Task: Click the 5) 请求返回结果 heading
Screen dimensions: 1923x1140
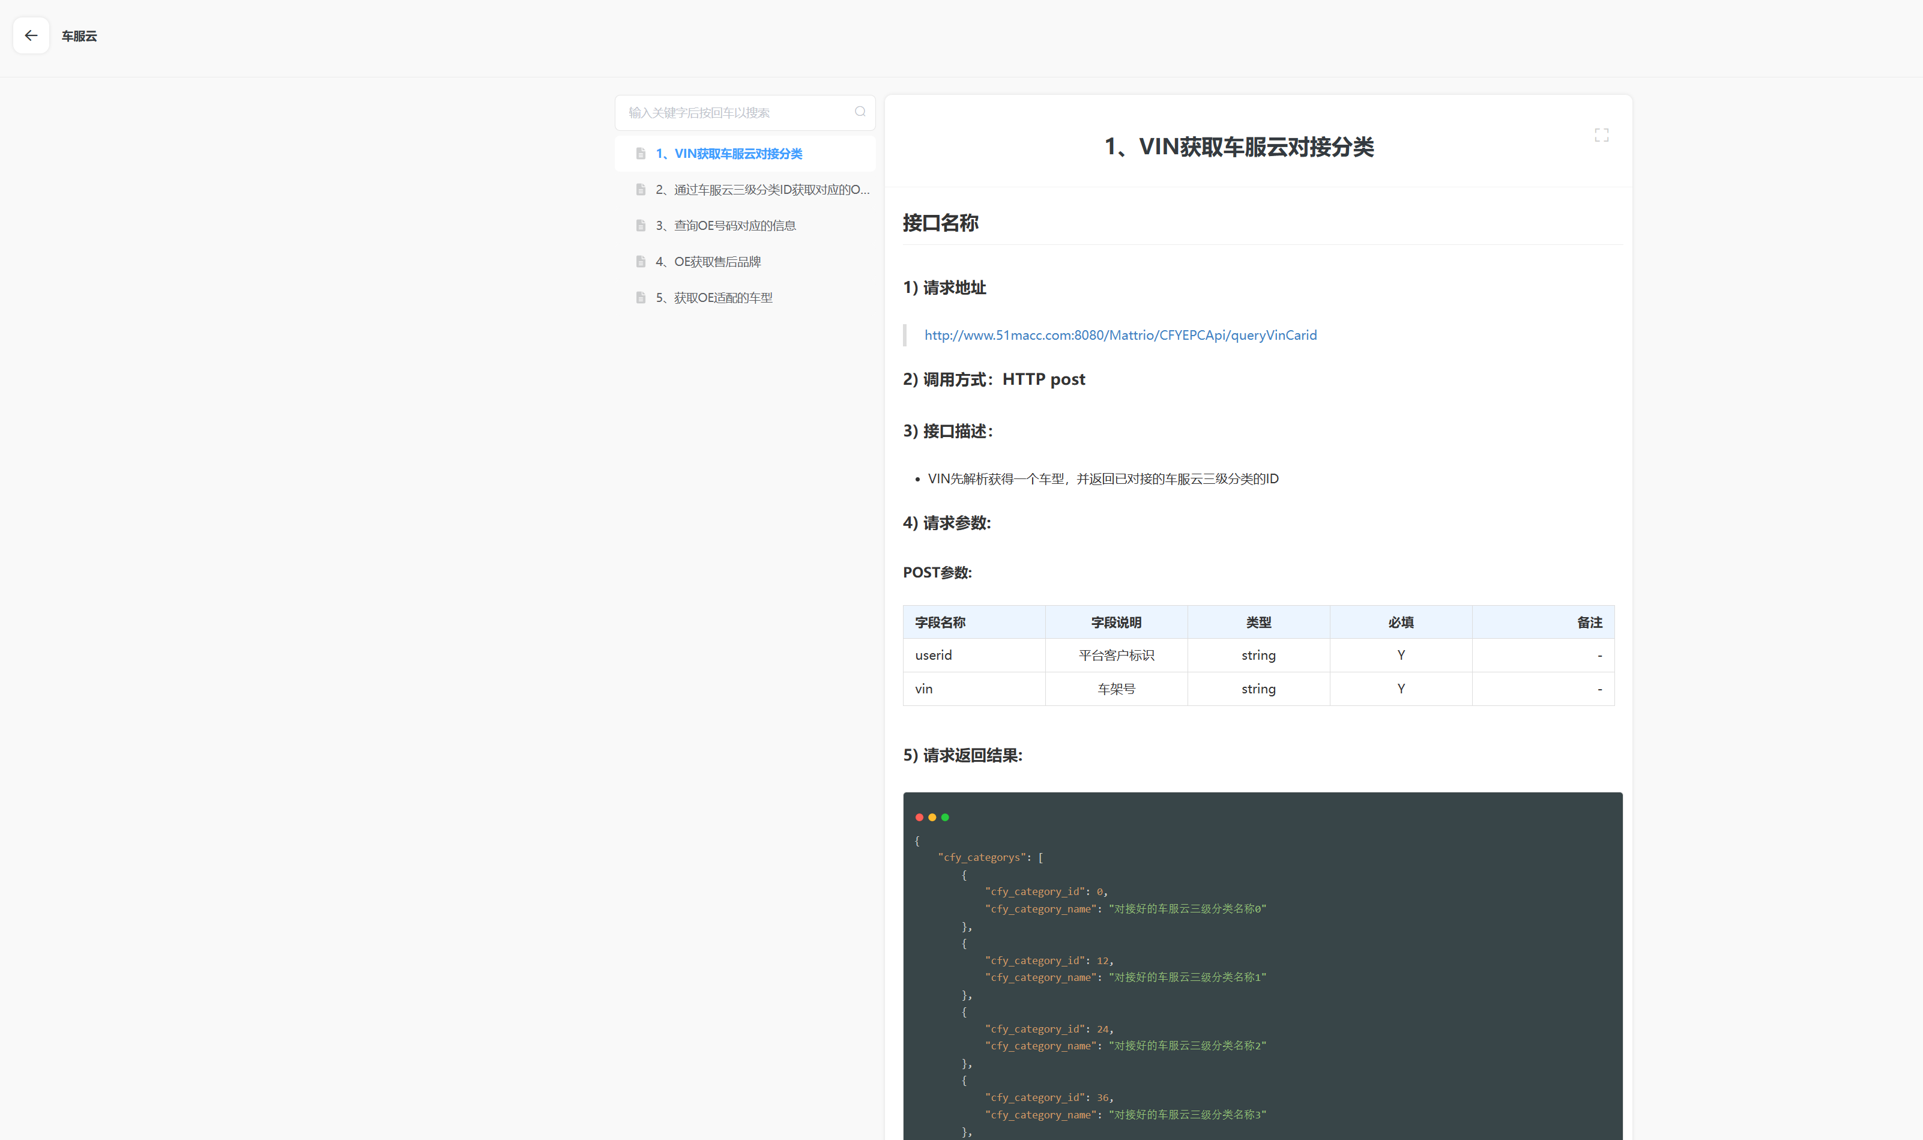Action: 962,755
